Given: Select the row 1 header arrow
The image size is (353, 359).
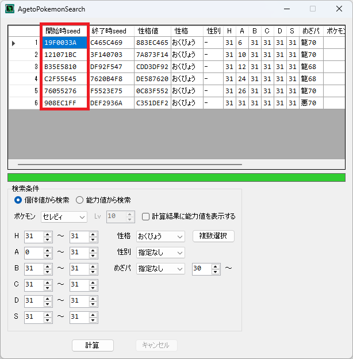Looking at the screenshot, I should (x=24, y=43).
